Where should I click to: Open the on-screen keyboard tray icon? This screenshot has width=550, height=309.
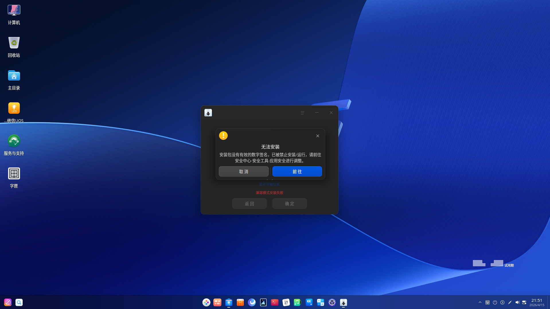487,302
